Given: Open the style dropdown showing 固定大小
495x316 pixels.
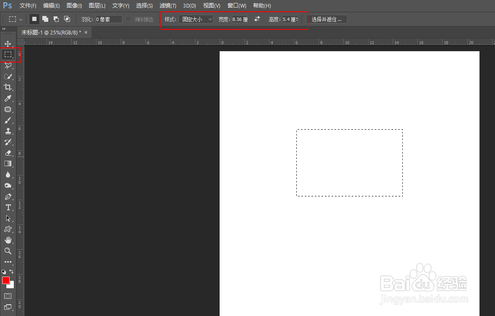Looking at the screenshot, I should coord(196,19).
